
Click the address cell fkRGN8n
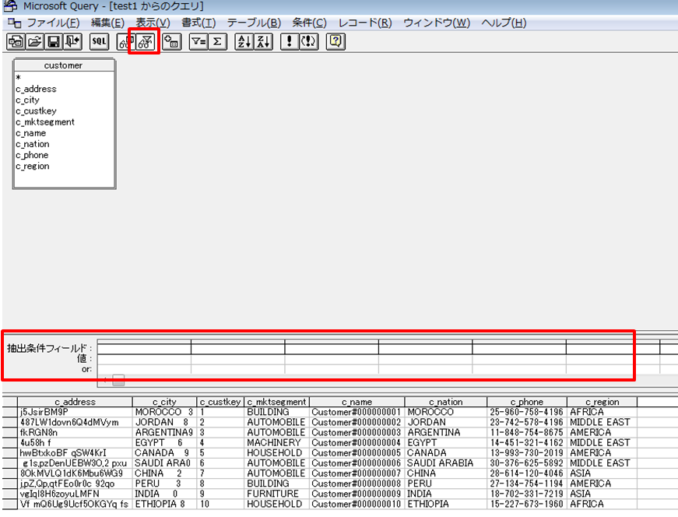pyautogui.click(x=75, y=433)
